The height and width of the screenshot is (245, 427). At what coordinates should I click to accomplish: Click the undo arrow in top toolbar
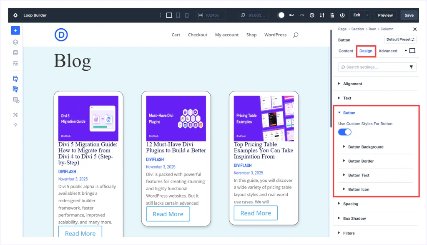click(291, 15)
